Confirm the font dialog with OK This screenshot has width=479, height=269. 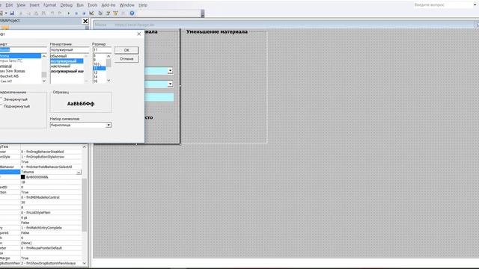pyautogui.click(x=126, y=50)
